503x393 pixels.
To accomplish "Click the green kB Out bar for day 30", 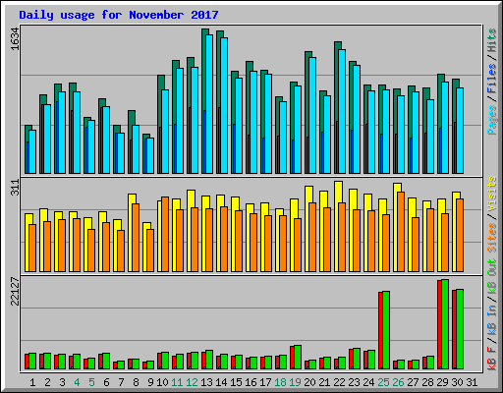I will point(460,329).
